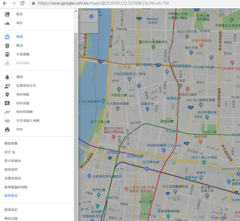Go back with the browser back arrow
The height and width of the screenshot is (221, 240).
5,3
